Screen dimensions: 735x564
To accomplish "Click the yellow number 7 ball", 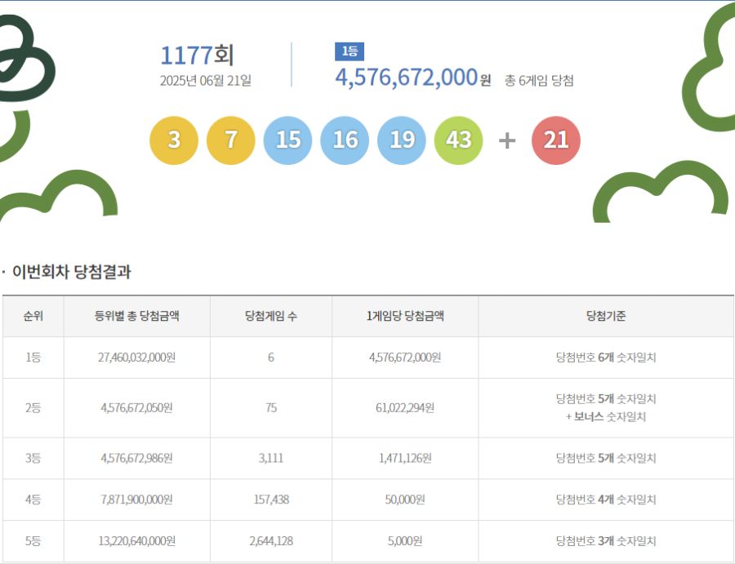I will click(230, 140).
